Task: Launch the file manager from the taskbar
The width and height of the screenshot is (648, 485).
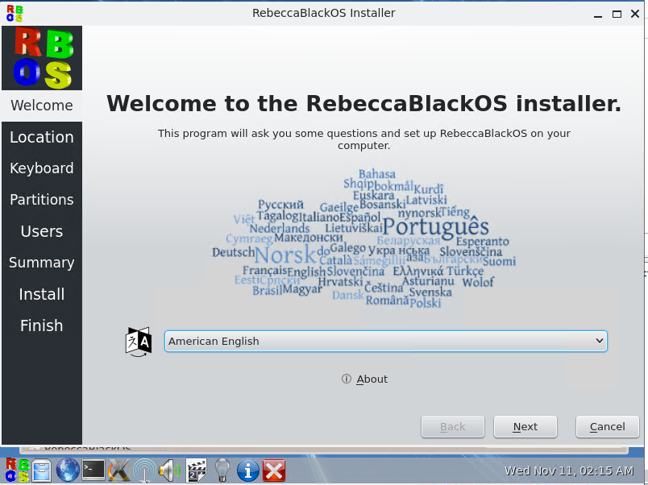Action: tap(42, 469)
